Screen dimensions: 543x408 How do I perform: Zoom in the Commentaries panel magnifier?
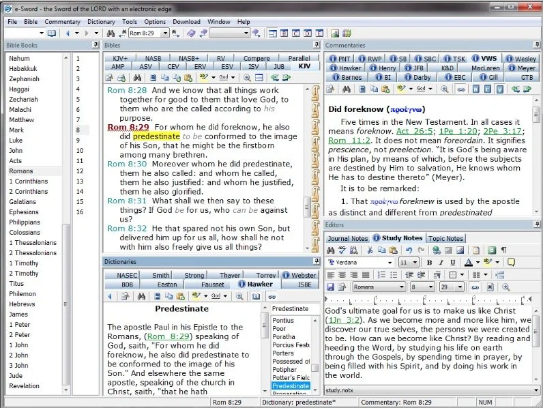pyautogui.click(x=444, y=89)
